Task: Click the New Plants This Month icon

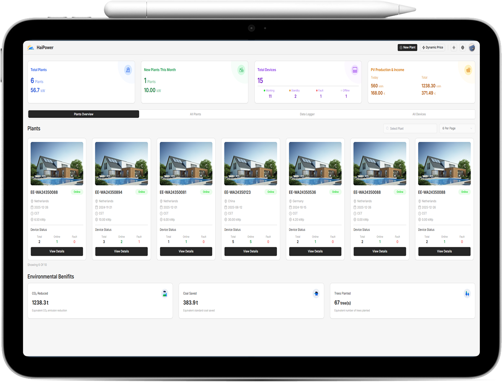Action: point(241,70)
